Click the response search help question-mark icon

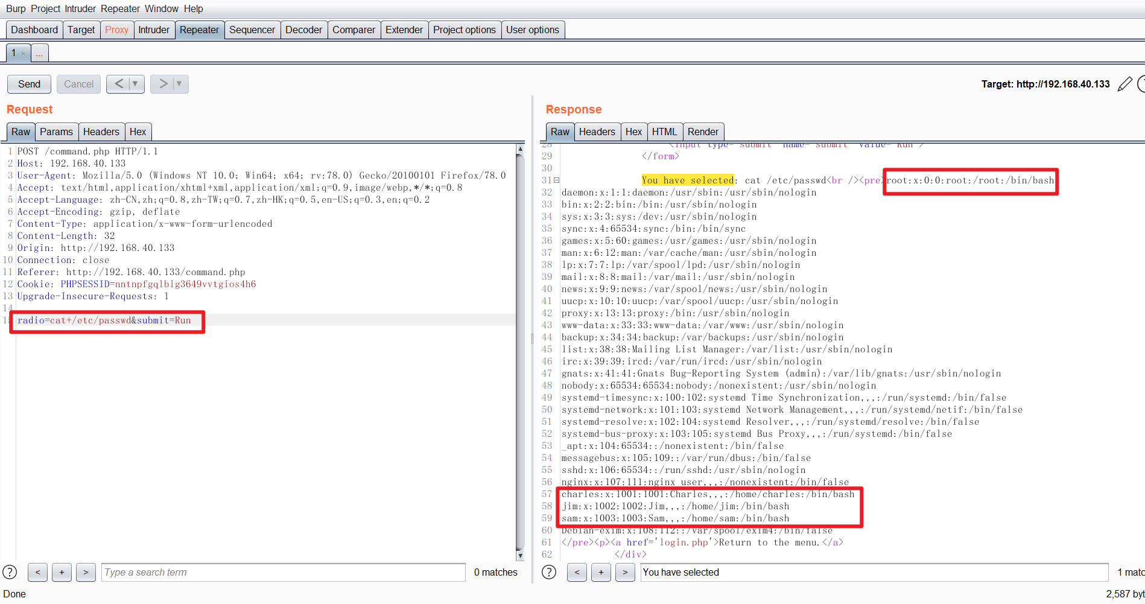pyautogui.click(x=549, y=572)
